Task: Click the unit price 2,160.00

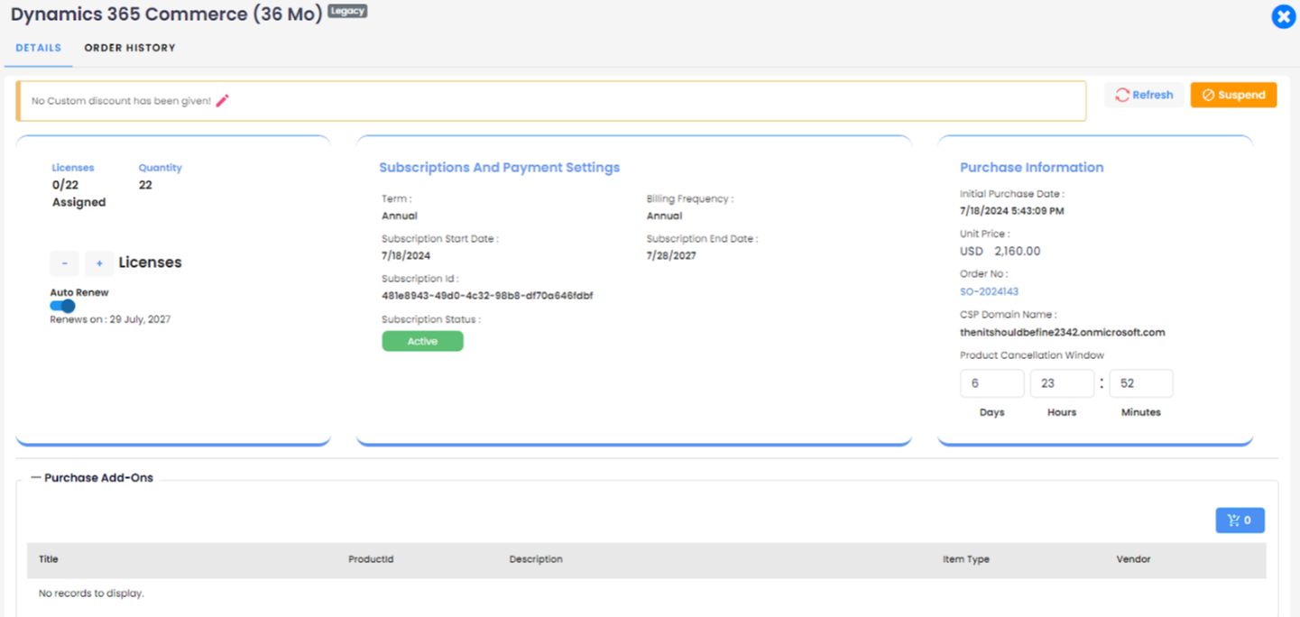Action: click(x=1018, y=251)
